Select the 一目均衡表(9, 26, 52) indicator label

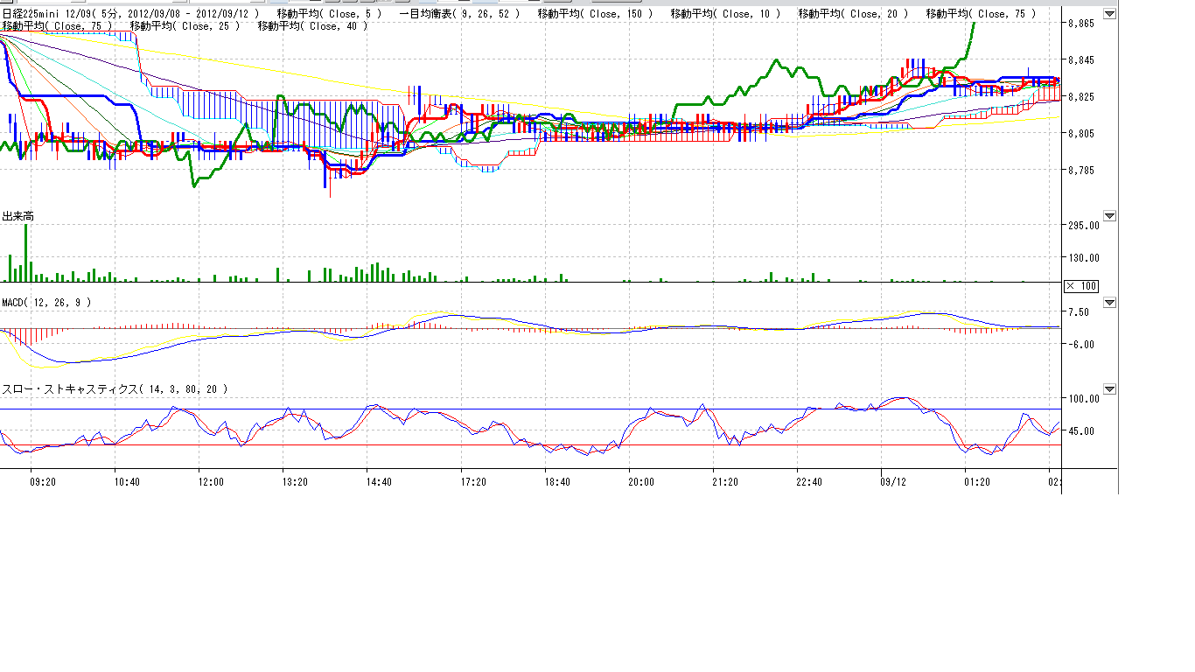point(459,14)
